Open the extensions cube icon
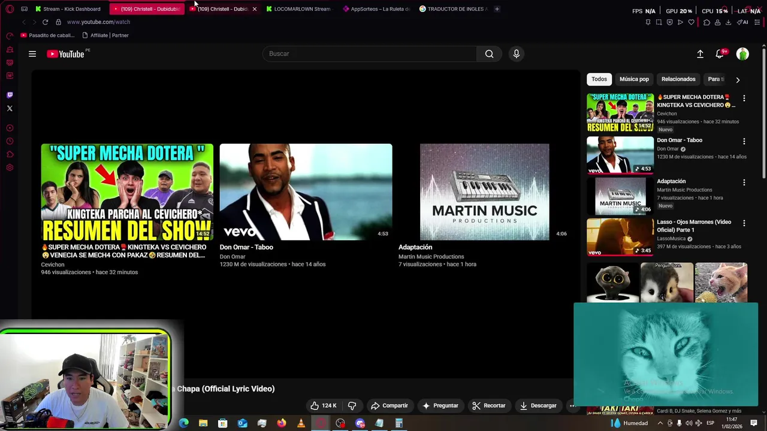This screenshot has height=431, width=767. [x=706, y=22]
